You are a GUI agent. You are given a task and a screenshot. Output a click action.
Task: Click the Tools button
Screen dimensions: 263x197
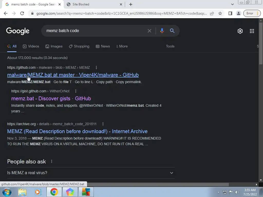coord(170,46)
